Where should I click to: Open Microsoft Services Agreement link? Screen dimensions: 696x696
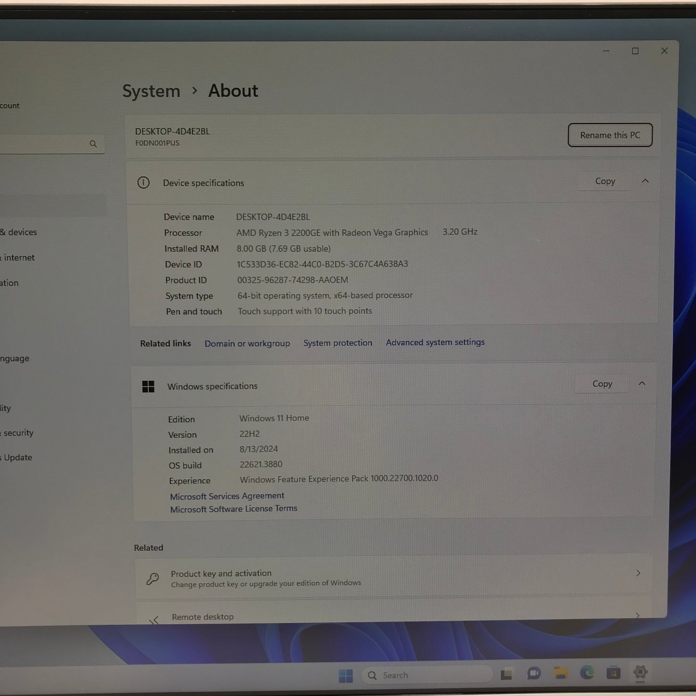(x=227, y=496)
